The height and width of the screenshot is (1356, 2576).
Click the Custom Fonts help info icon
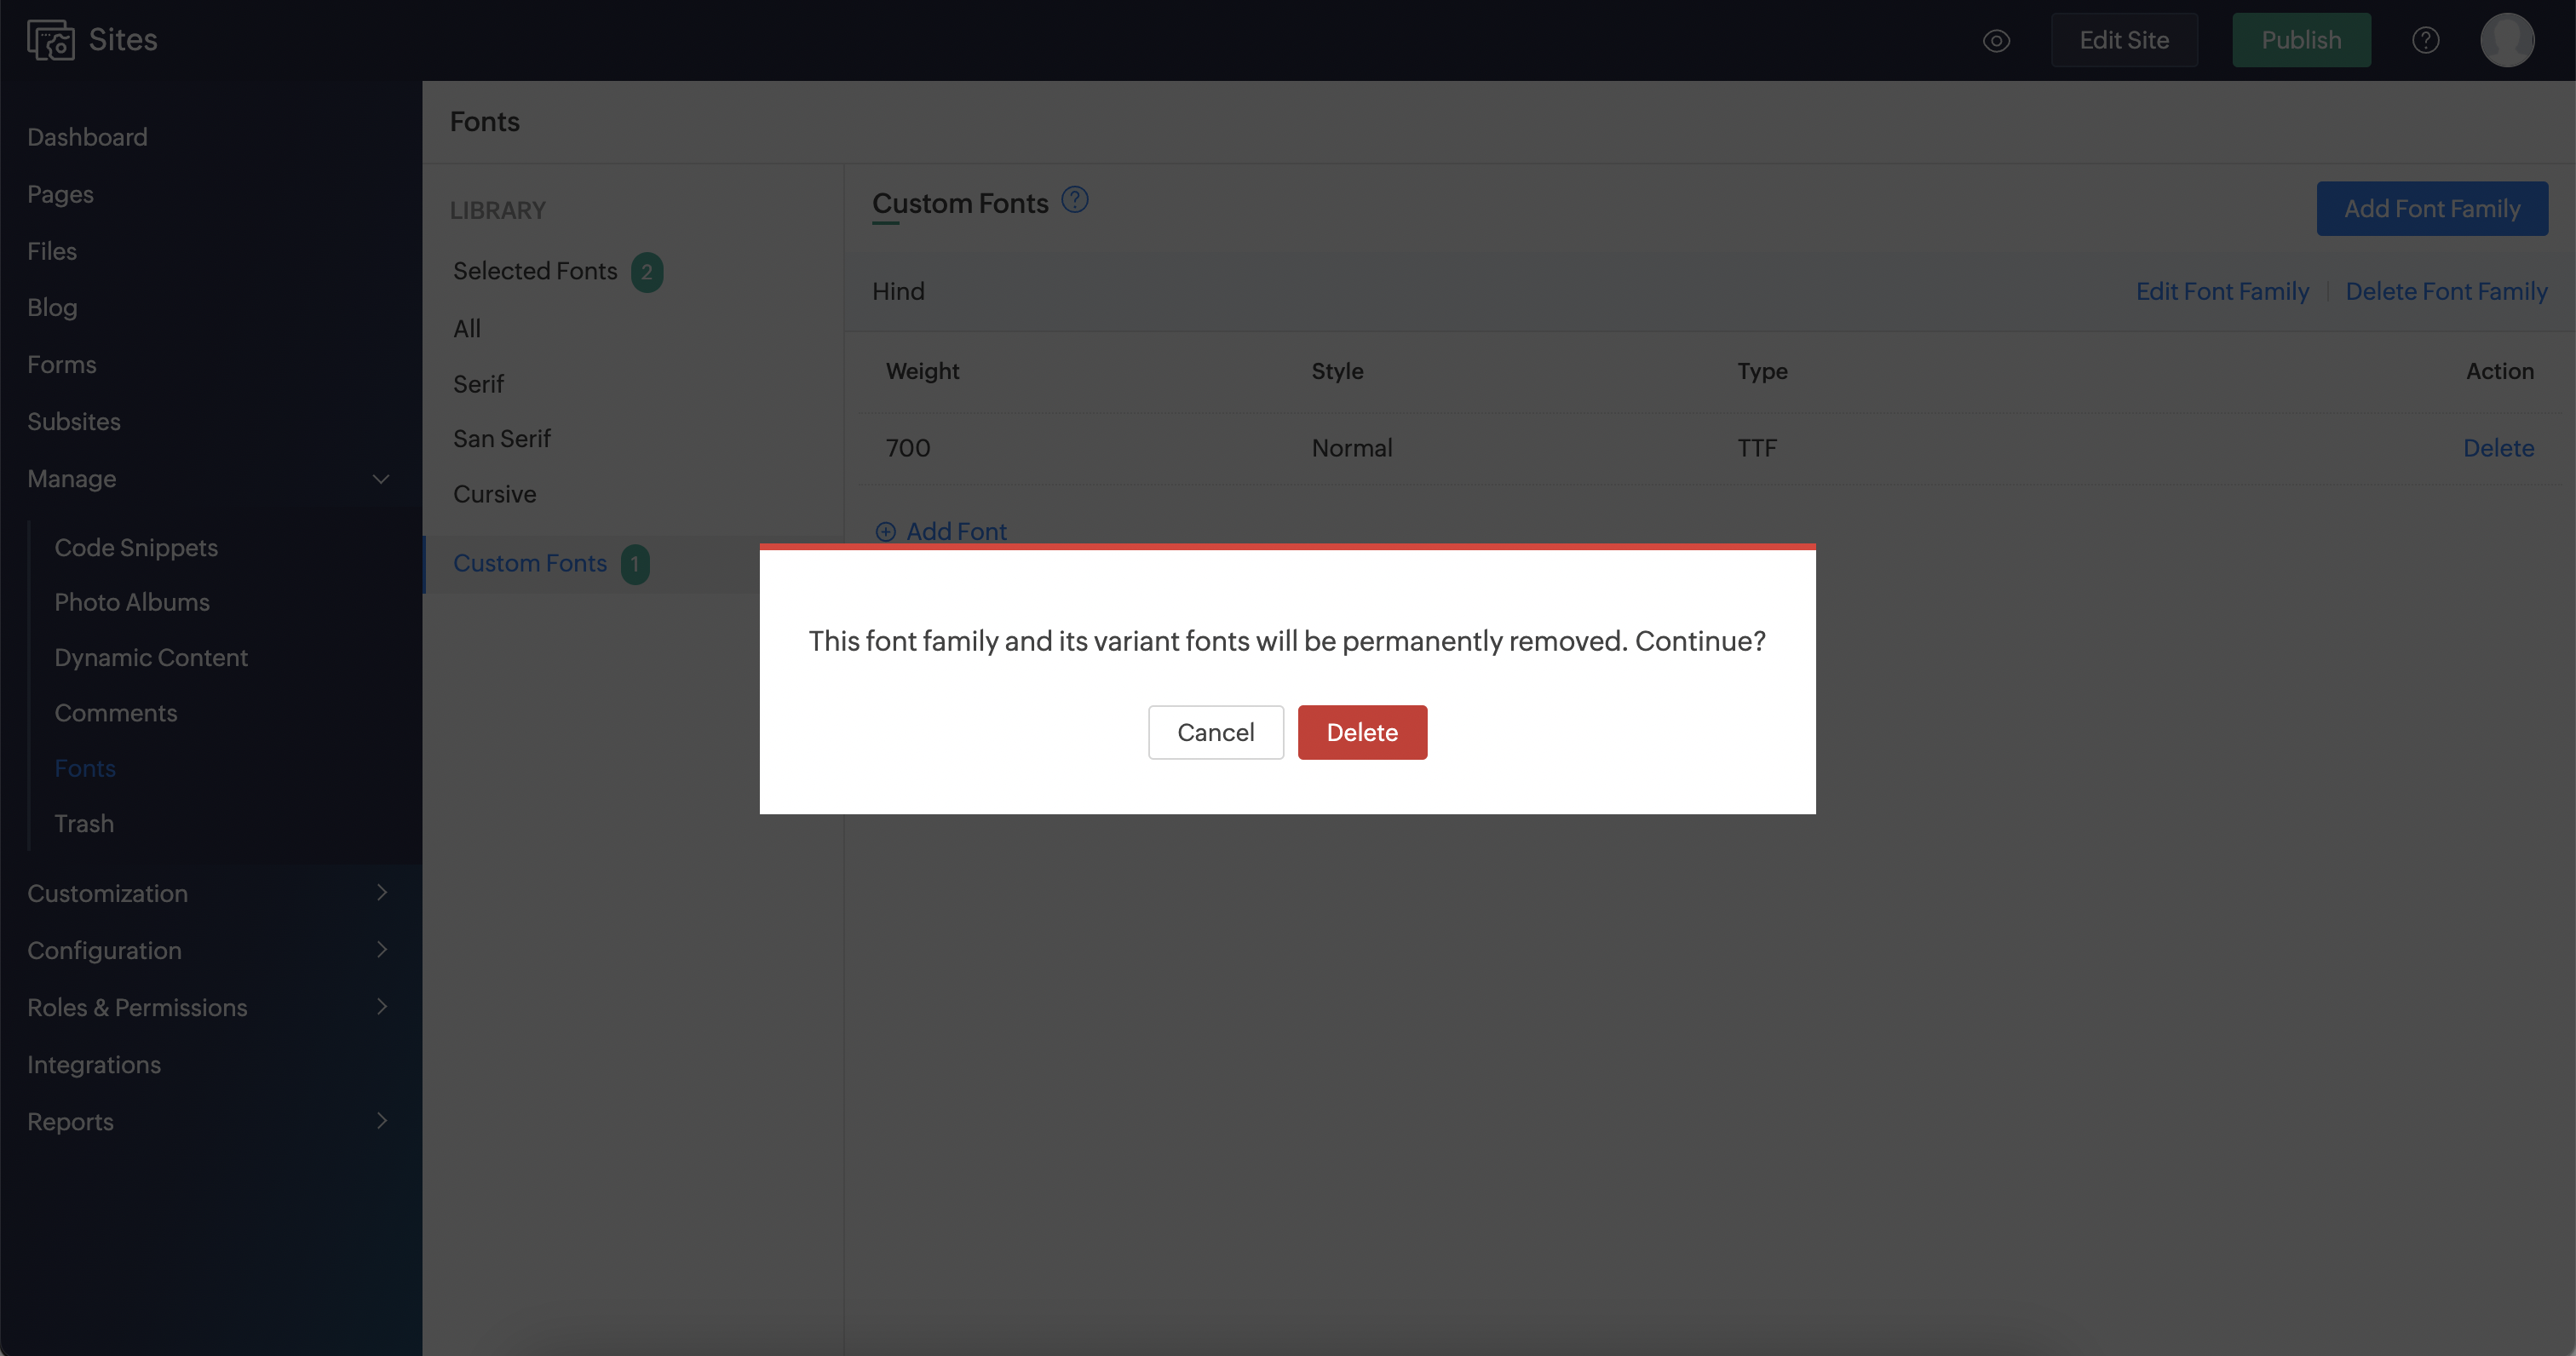1074,200
